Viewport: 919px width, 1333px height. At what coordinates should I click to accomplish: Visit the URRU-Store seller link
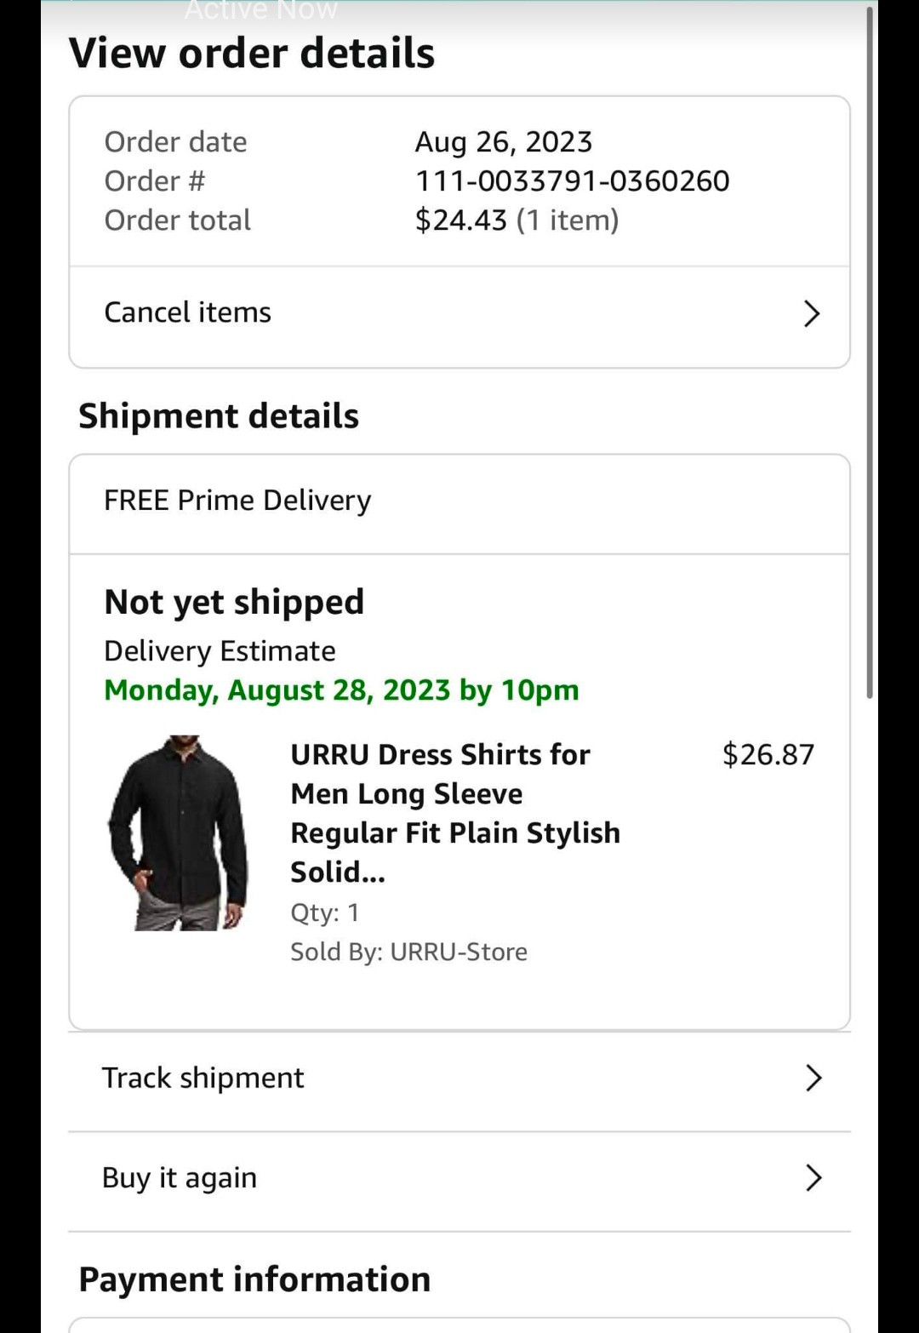459,952
